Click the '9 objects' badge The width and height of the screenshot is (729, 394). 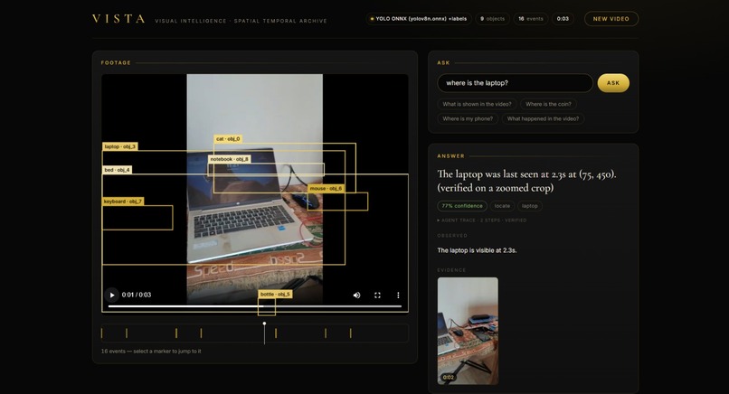pos(492,19)
